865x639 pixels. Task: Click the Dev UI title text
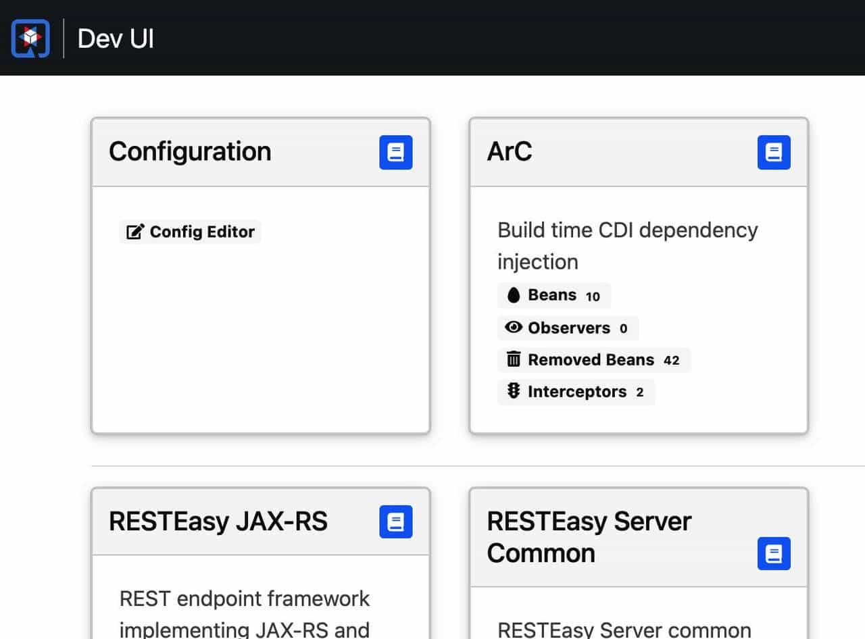(x=116, y=39)
